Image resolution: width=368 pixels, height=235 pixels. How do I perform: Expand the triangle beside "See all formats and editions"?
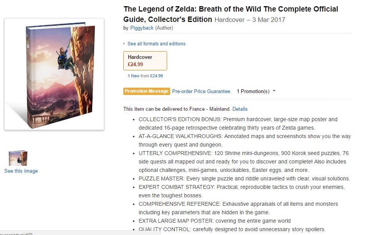124,44
